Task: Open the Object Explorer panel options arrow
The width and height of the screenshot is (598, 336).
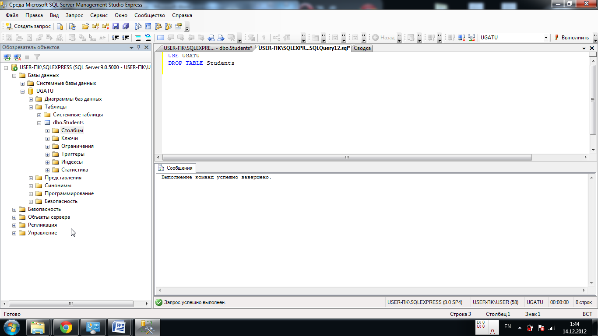Action: (131, 47)
